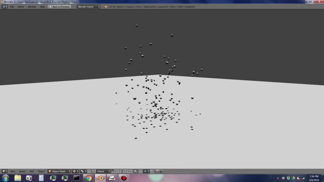Viewport: 324px width, 182px height.
Task: Open the Object Mode dropdown
Action: click(60, 171)
